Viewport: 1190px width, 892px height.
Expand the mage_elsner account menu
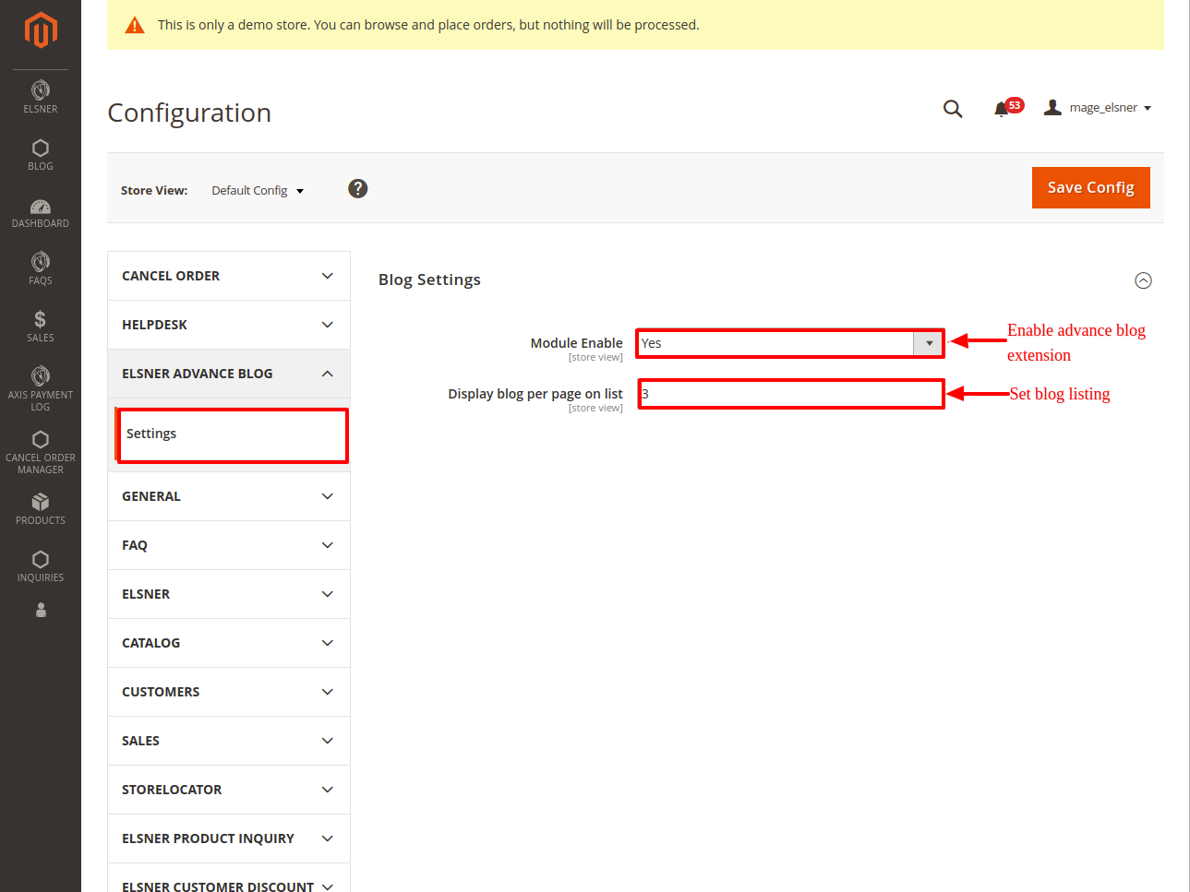point(1099,108)
